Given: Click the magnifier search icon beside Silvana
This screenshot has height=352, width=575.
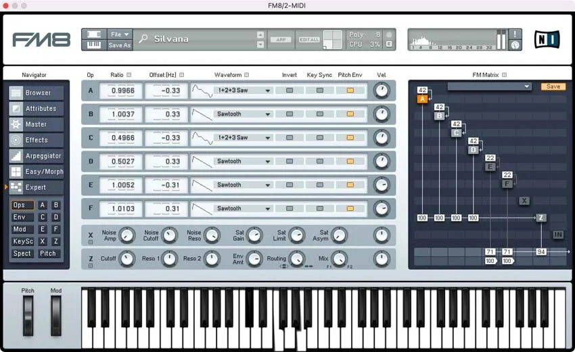Looking at the screenshot, I should click(143, 39).
